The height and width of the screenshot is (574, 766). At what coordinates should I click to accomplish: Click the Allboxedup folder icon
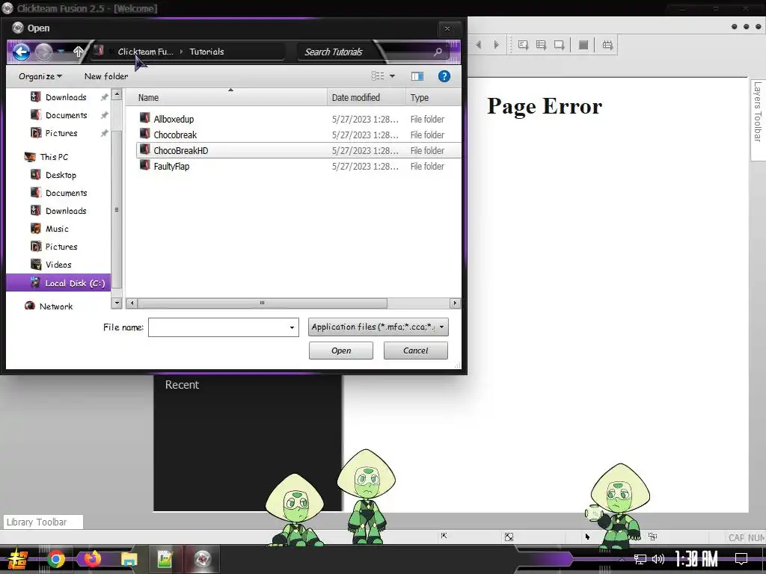coord(144,118)
